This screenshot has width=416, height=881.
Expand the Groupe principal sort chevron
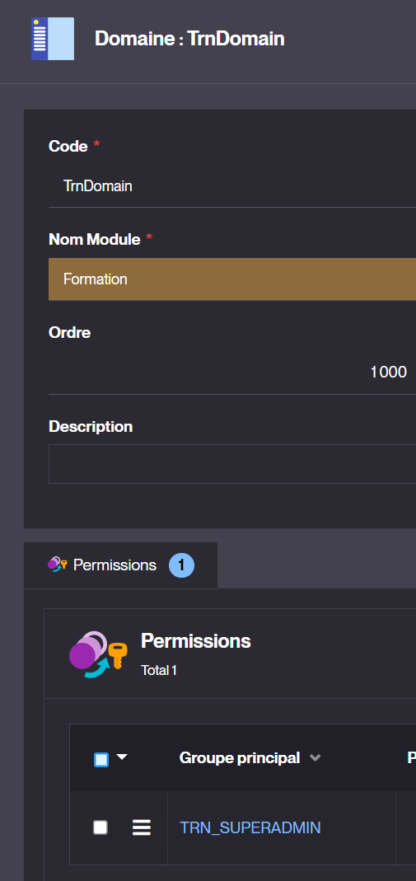pyautogui.click(x=316, y=758)
